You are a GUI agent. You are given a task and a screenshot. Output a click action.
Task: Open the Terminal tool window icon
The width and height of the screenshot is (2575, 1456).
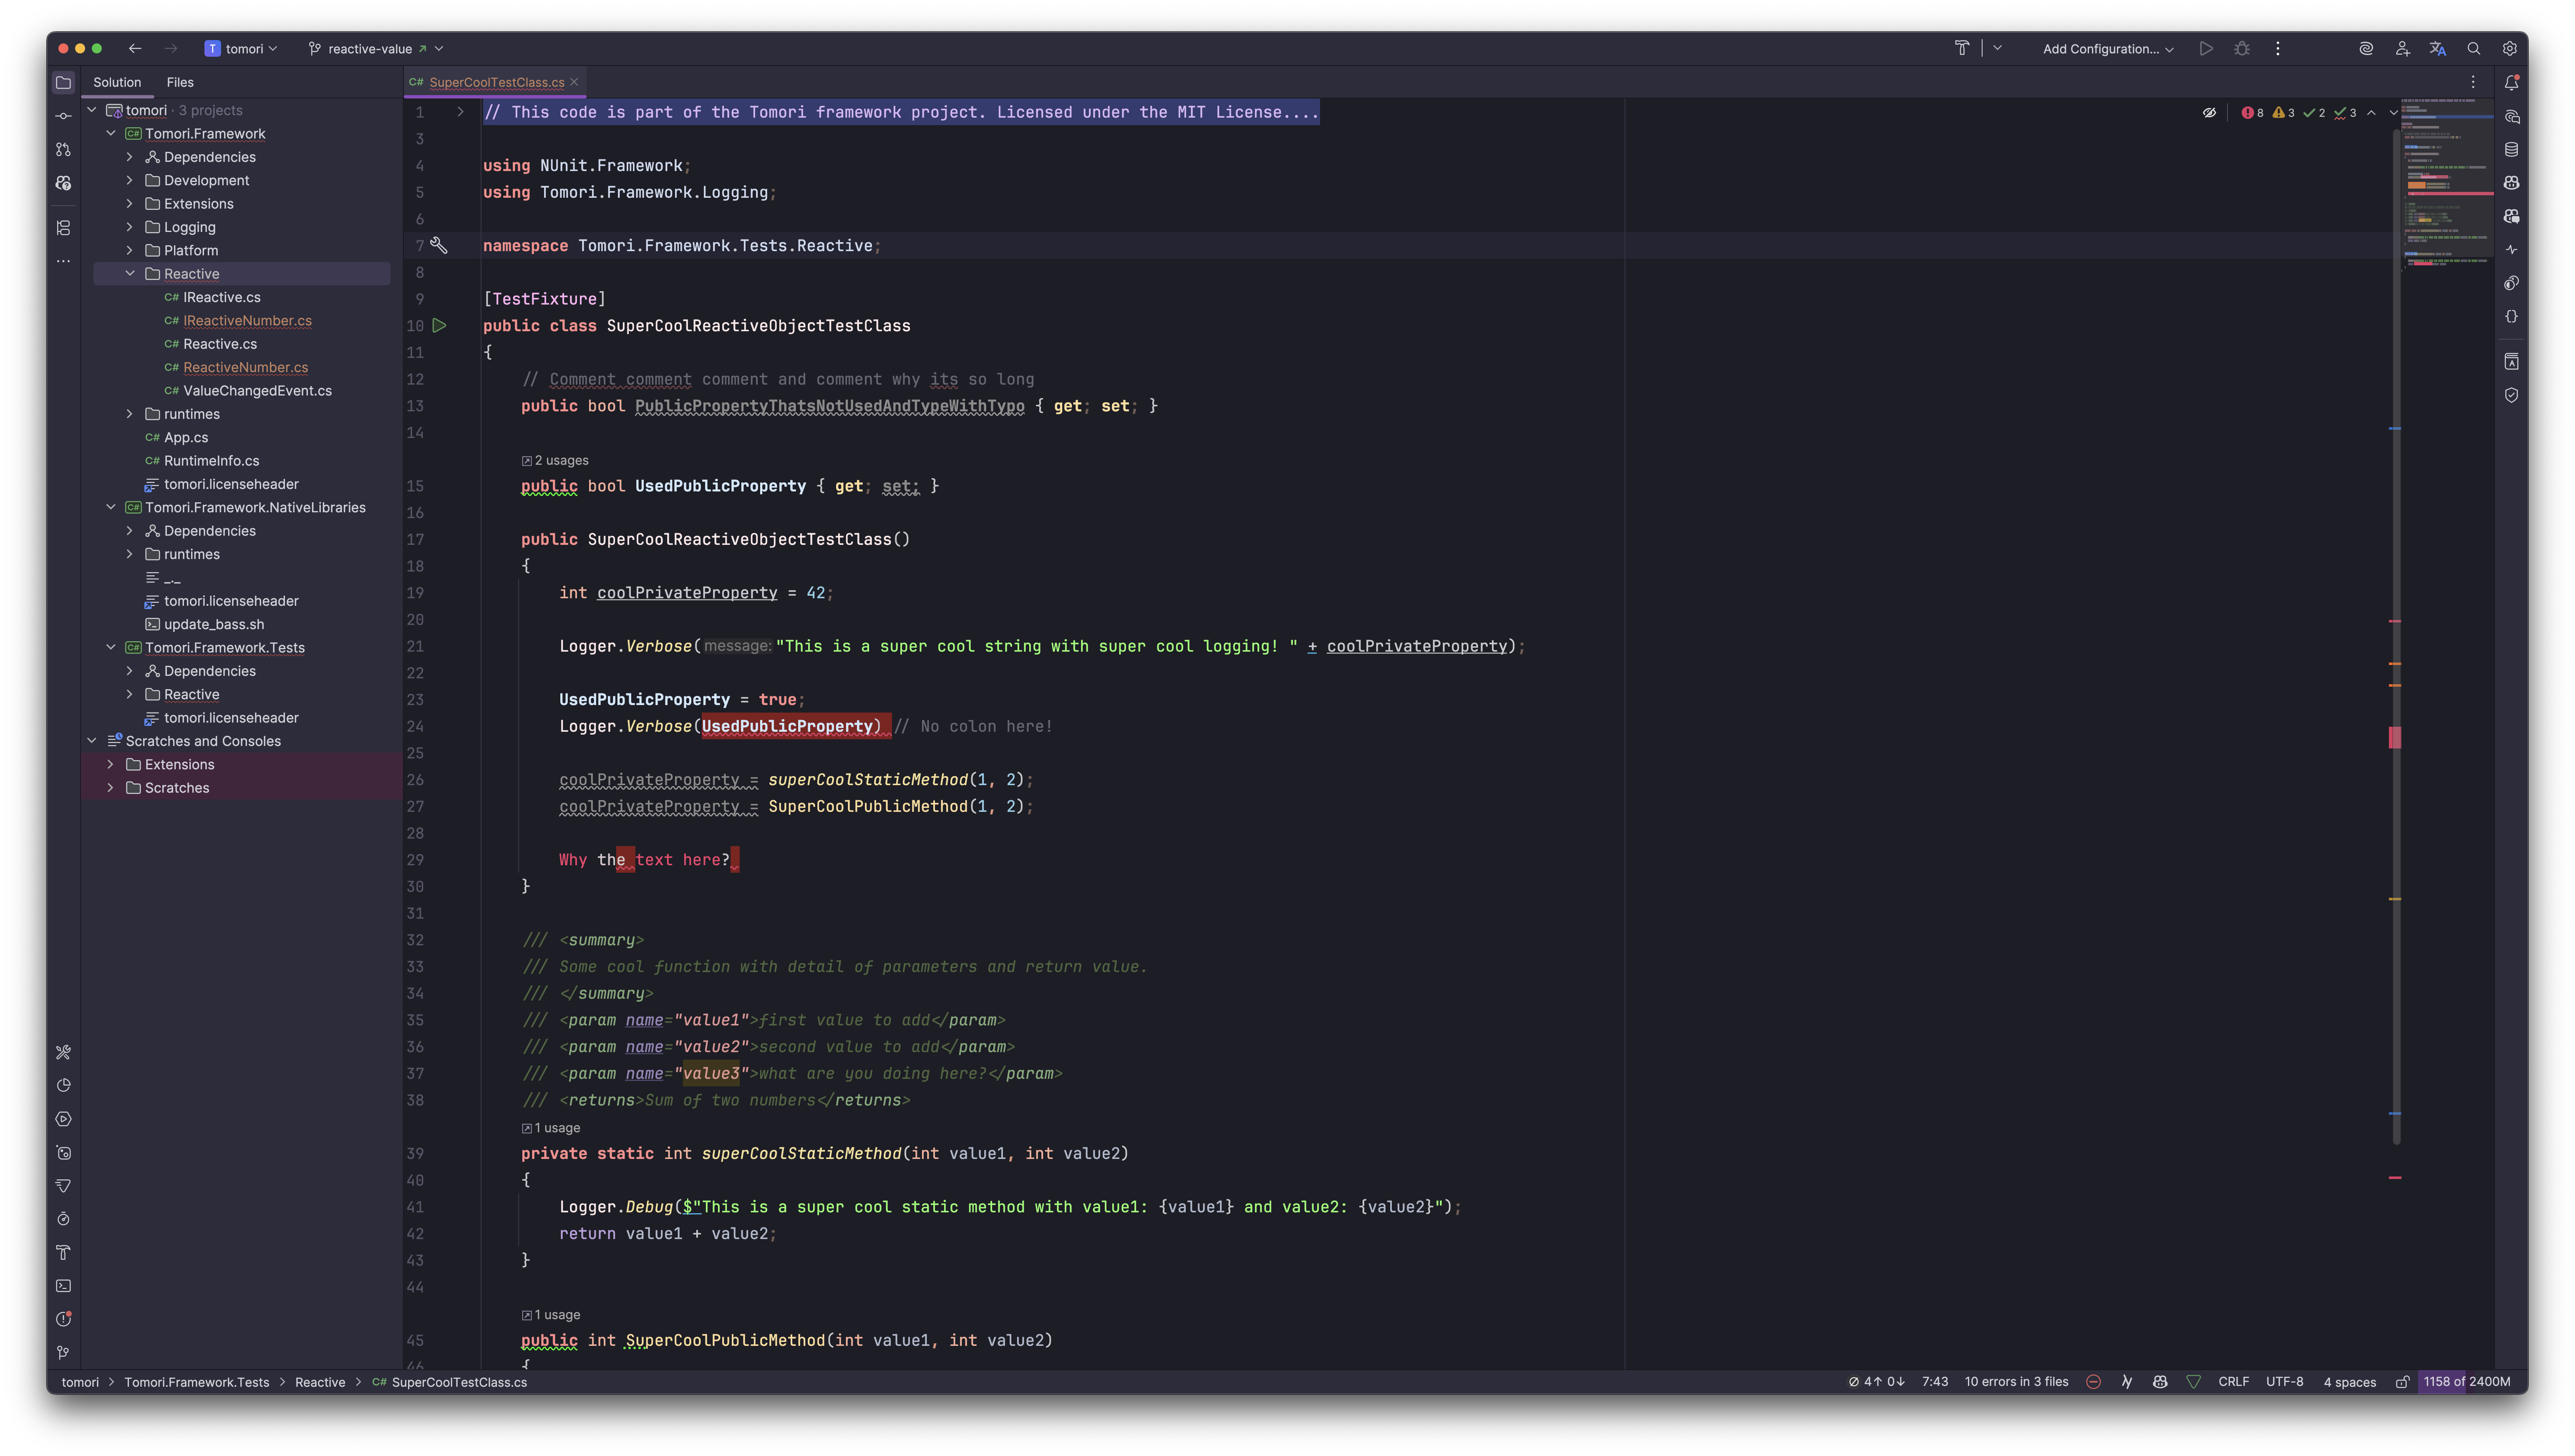pyautogui.click(x=63, y=1286)
